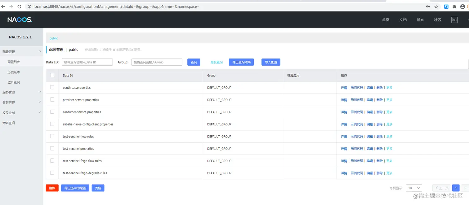Screen dimensions: 469x205
Task: Expand the 服务管理 sidebar section
Action: click(x=21, y=92)
